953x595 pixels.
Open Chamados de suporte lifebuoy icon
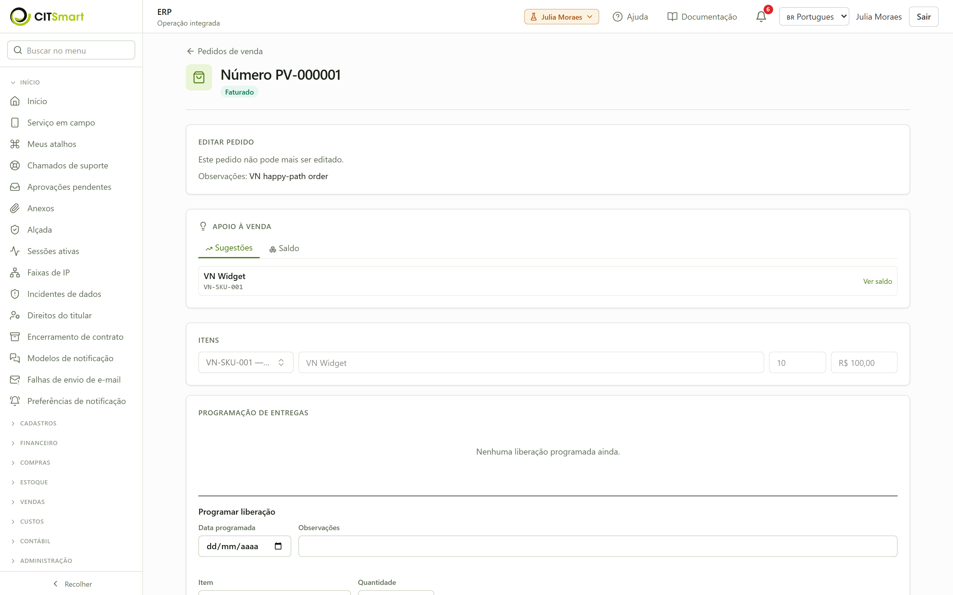click(x=15, y=165)
